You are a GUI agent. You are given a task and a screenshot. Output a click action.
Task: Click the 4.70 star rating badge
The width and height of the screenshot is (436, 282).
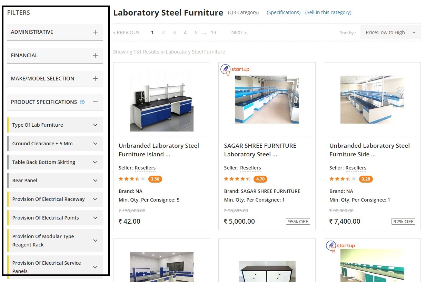tap(260, 179)
